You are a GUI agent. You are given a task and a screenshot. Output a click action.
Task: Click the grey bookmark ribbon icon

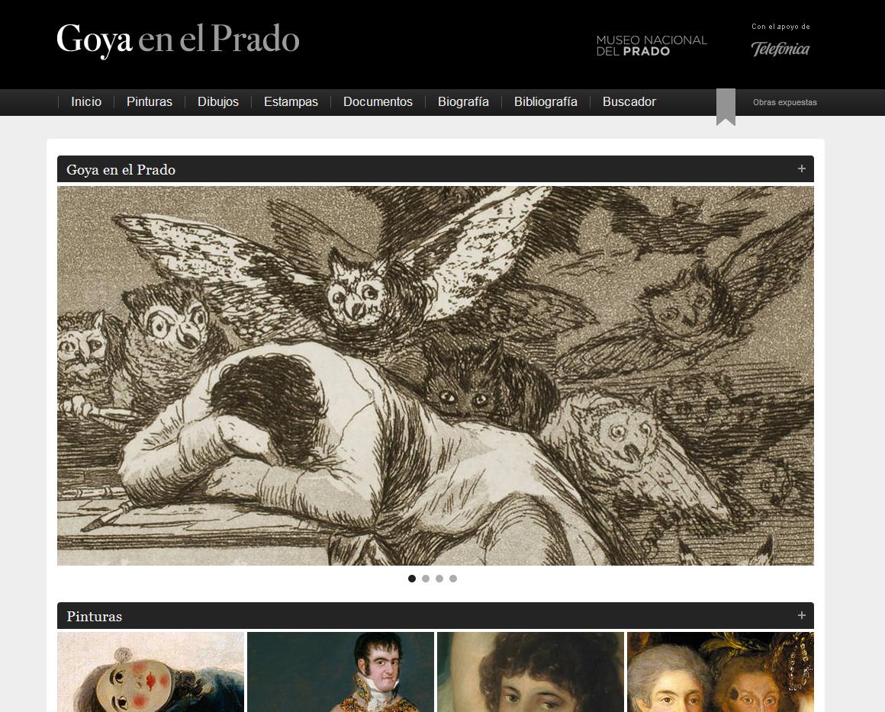coord(726,107)
